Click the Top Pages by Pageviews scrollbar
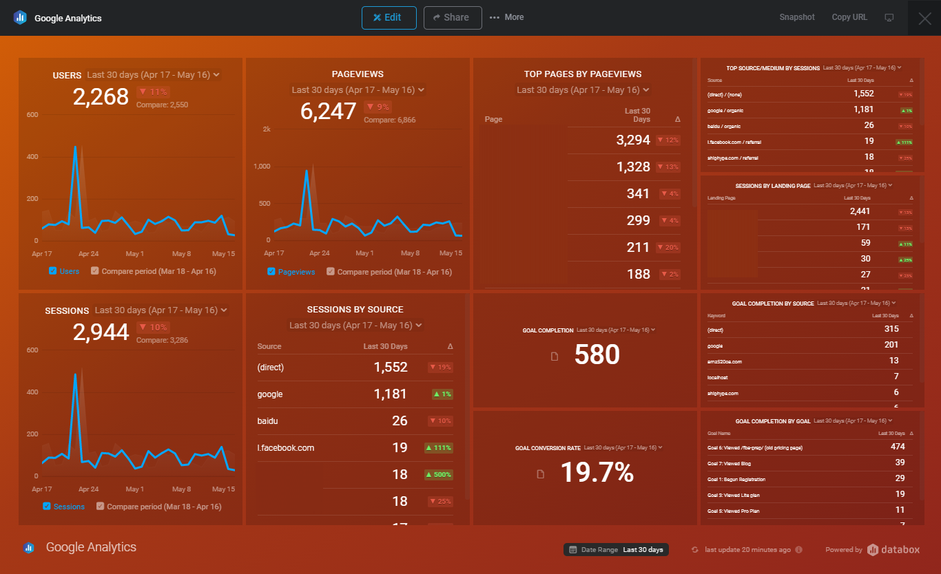 point(695,133)
